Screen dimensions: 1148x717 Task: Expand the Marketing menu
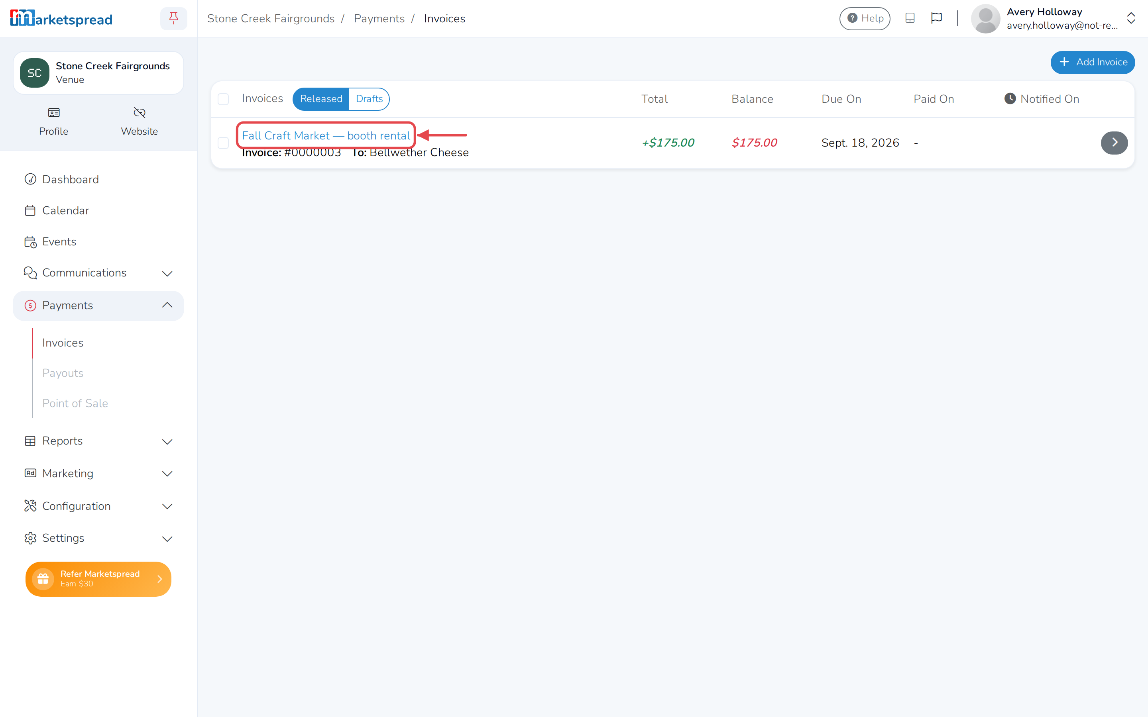point(98,473)
